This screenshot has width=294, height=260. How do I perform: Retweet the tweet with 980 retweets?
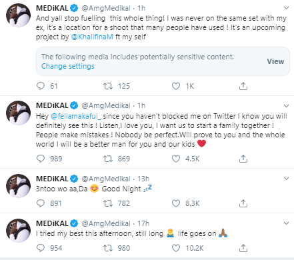[108, 248]
